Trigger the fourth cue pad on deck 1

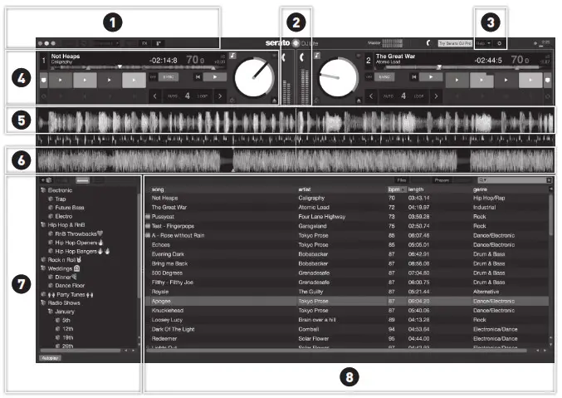tap(134, 80)
